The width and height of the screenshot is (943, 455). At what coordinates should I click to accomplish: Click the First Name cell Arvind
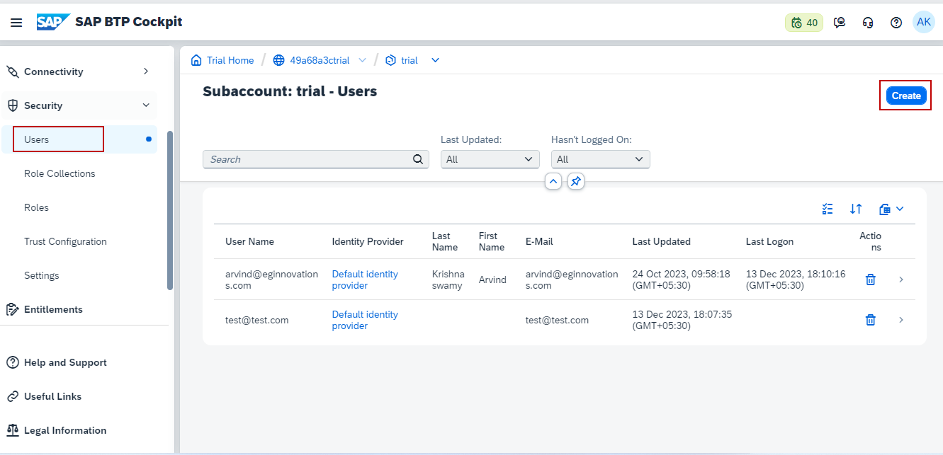[x=492, y=280]
